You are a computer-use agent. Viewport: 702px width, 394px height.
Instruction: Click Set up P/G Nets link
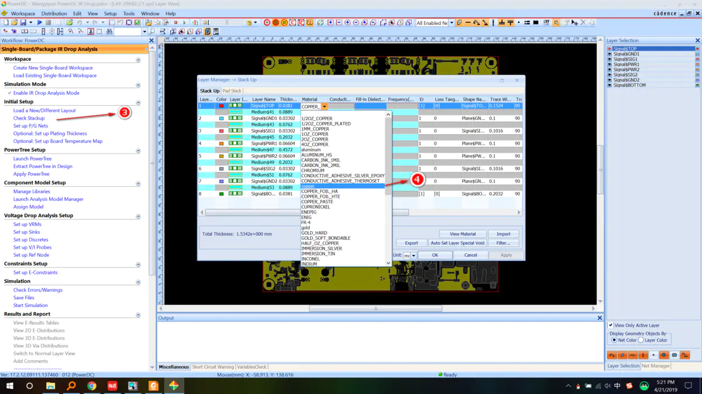click(30, 125)
